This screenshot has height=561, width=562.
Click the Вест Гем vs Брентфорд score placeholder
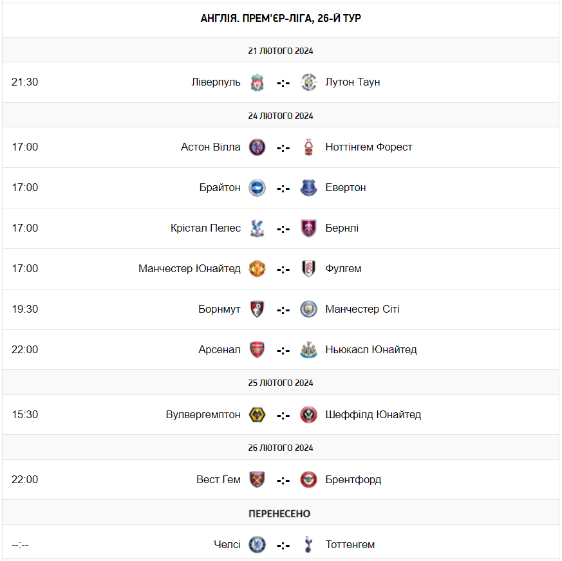pyautogui.click(x=283, y=481)
